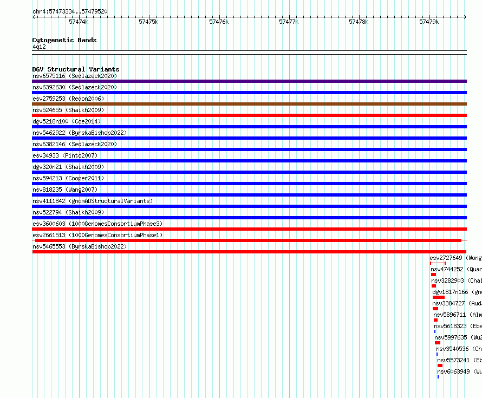
Task: Select the red bar under dgv1817n166
Action: tap(438, 297)
